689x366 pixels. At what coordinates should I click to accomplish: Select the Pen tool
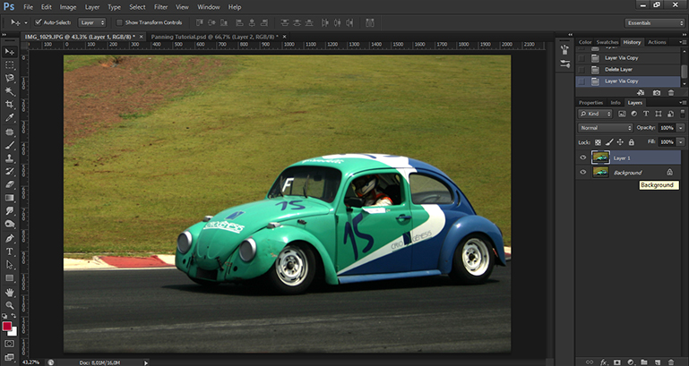(x=9, y=239)
